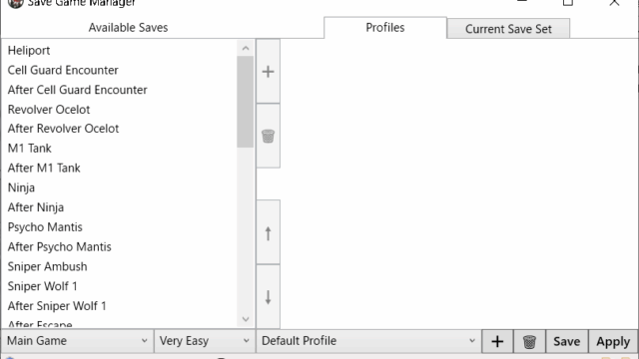Move selected save up with the up arrow

click(x=269, y=232)
